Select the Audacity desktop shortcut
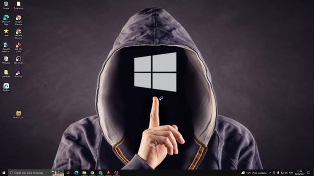 tap(19, 74)
